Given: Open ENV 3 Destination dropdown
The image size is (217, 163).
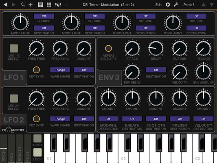Looking at the screenshot, I should 156,70.
